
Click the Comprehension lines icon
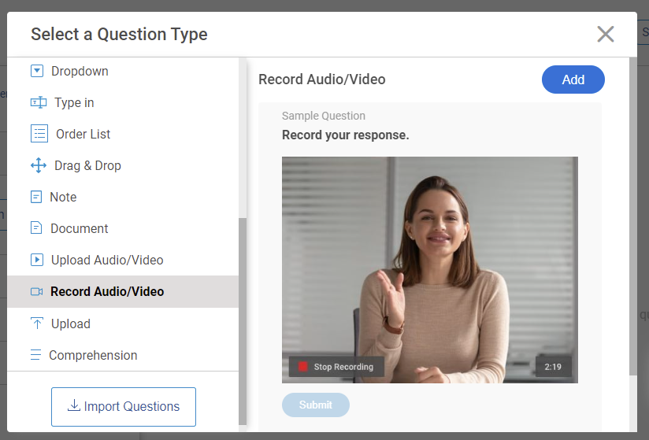click(x=35, y=355)
